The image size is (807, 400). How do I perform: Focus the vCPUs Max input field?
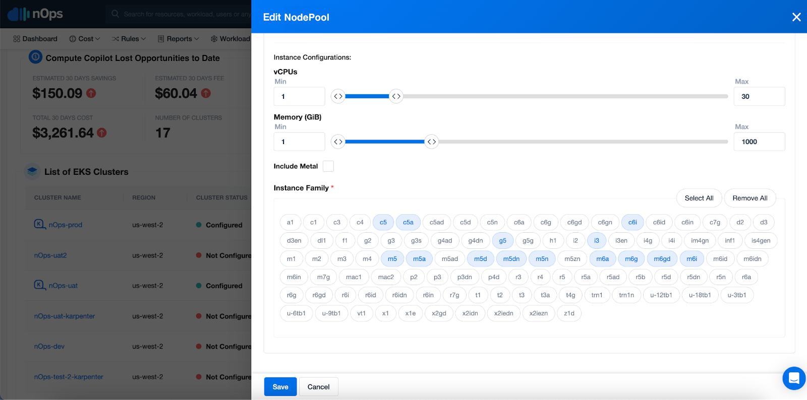[760, 96]
